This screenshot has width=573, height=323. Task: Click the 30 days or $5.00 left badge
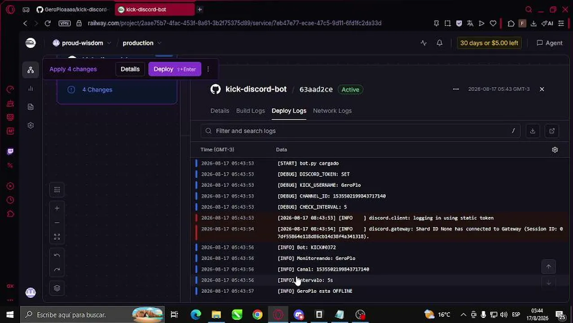pyautogui.click(x=489, y=43)
